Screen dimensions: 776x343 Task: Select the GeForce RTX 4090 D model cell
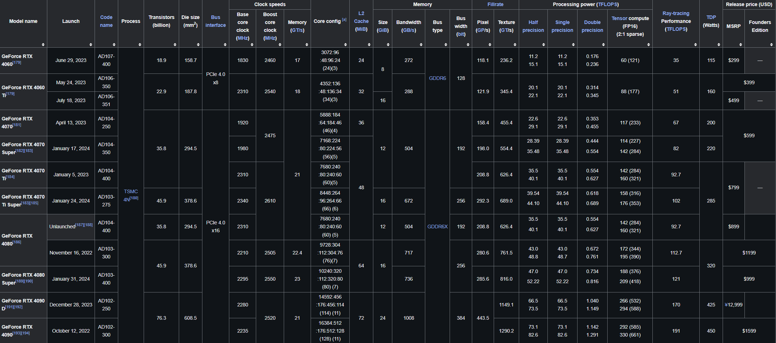[23, 305]
